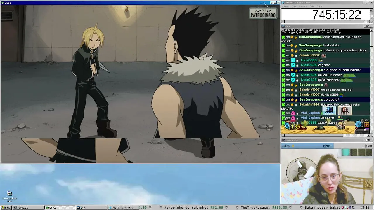Click the chat window horizontal scrollbar thumb

pyautogui.click(x=314, y=135)
